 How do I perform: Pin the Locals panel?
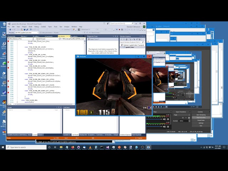click(x=59, y=107)
